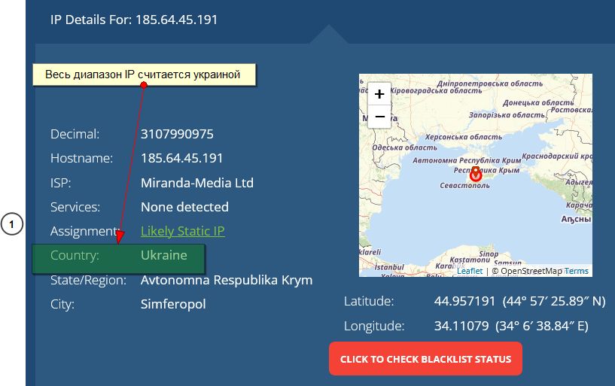Select the decimal value 3107990975
The height and width of the screenshot is (386, 615).
point(177,134)
